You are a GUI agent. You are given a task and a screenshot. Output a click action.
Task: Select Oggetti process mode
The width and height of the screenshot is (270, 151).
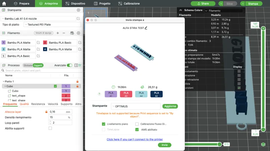coord(38,65)
